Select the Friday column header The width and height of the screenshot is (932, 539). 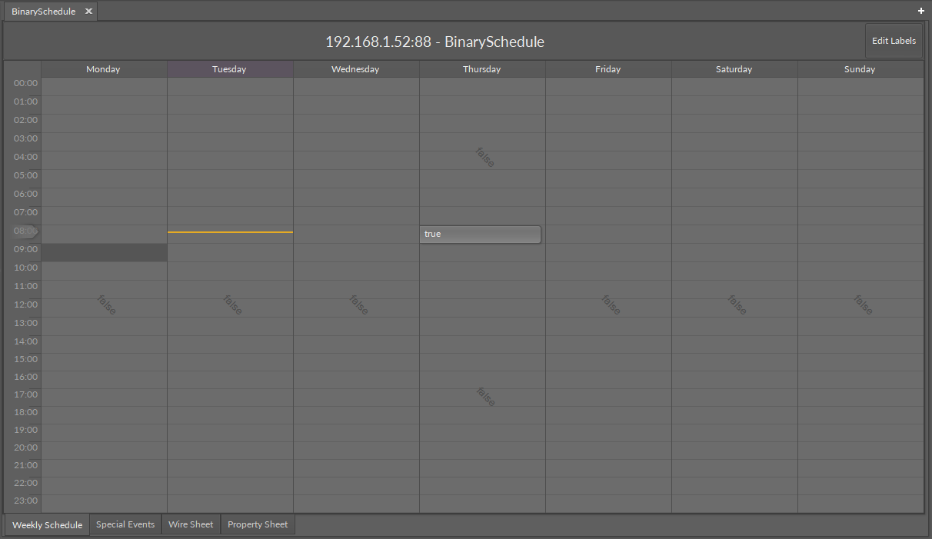(607, 68)
